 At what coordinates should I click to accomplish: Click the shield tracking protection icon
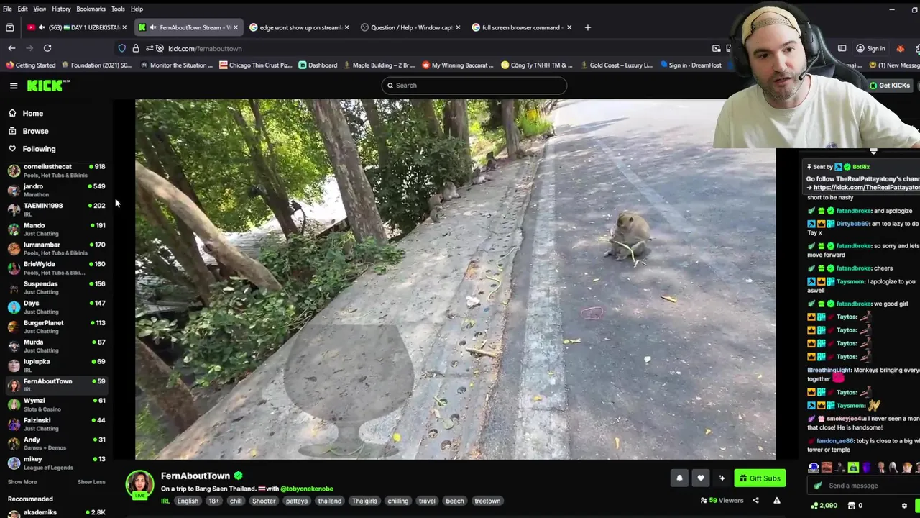pyautogui.click(x=122, y=48)
